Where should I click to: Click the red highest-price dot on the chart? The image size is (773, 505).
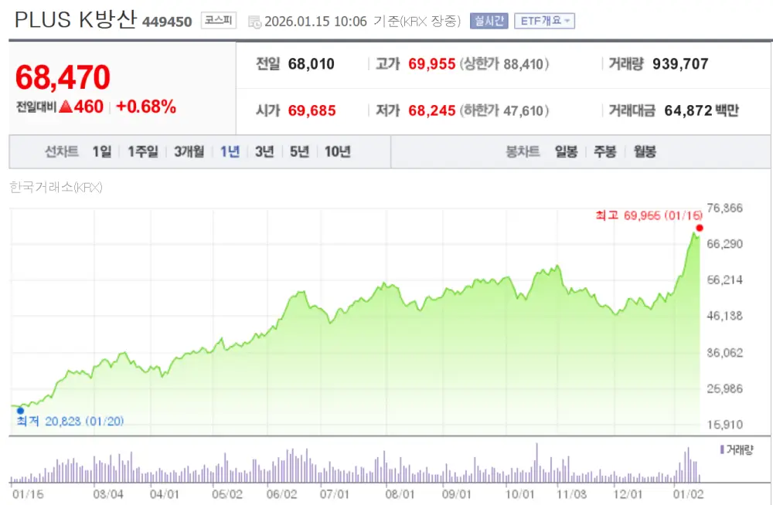click(700, 229)
